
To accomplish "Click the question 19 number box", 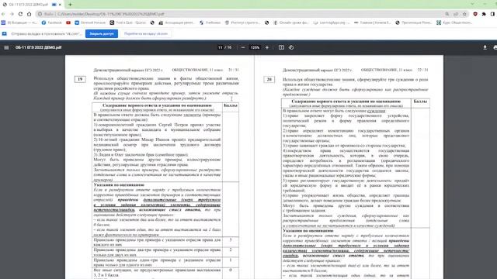I will coord(80,79).
